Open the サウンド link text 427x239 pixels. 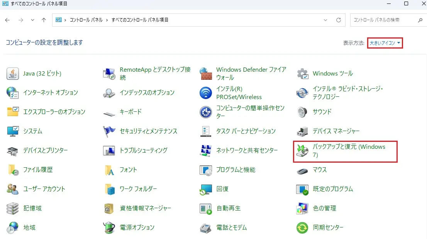coord(322,112)
